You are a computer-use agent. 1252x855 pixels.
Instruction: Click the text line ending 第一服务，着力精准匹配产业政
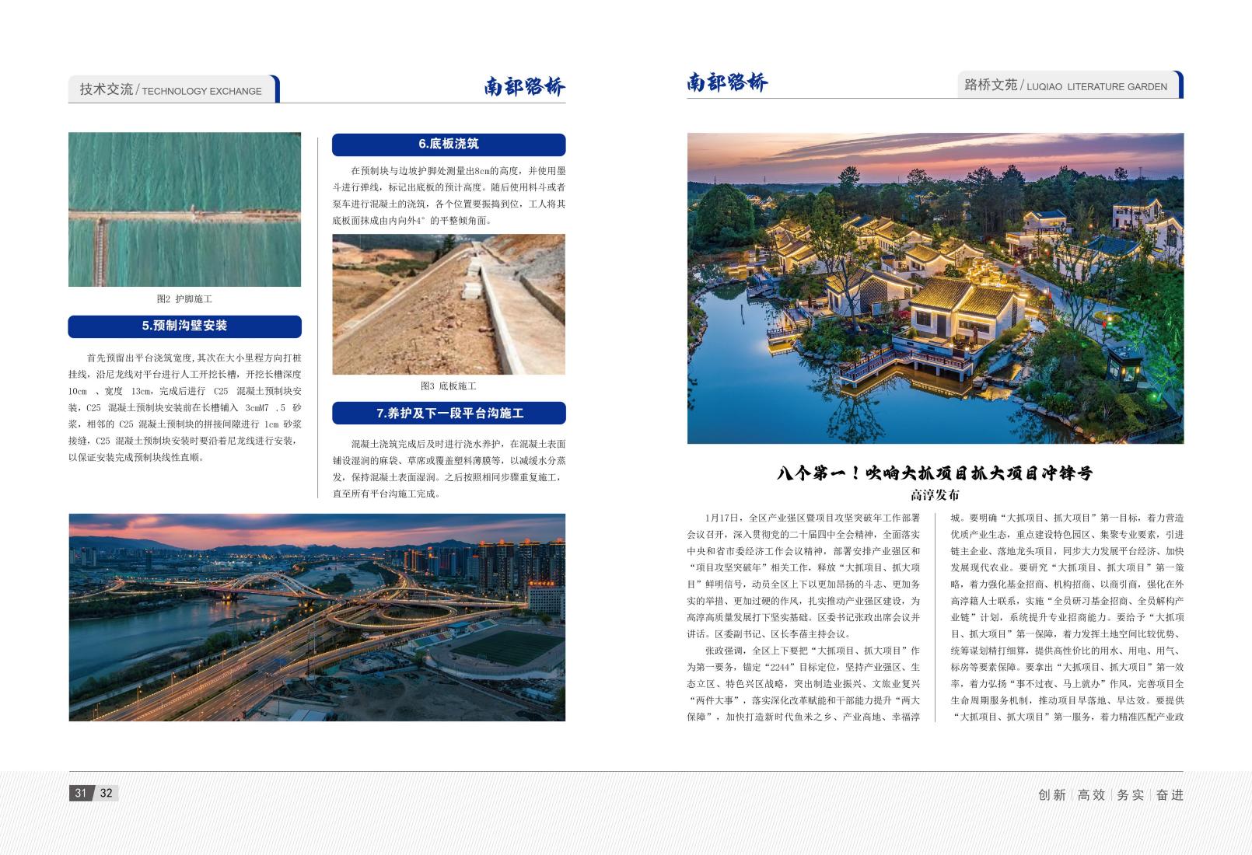pos(1067,717)
